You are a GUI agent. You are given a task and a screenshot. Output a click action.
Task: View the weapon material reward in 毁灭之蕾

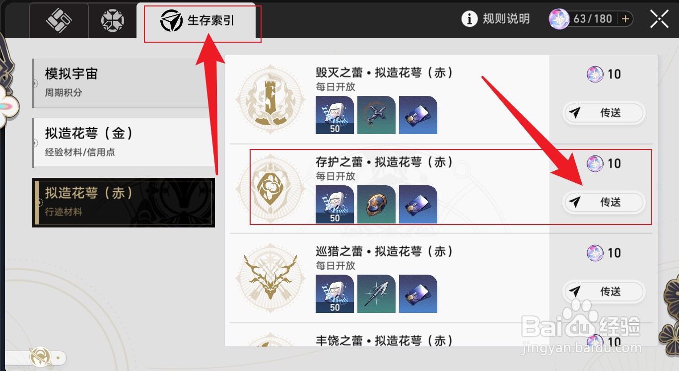pyautogui.click(x=376, y=115)
